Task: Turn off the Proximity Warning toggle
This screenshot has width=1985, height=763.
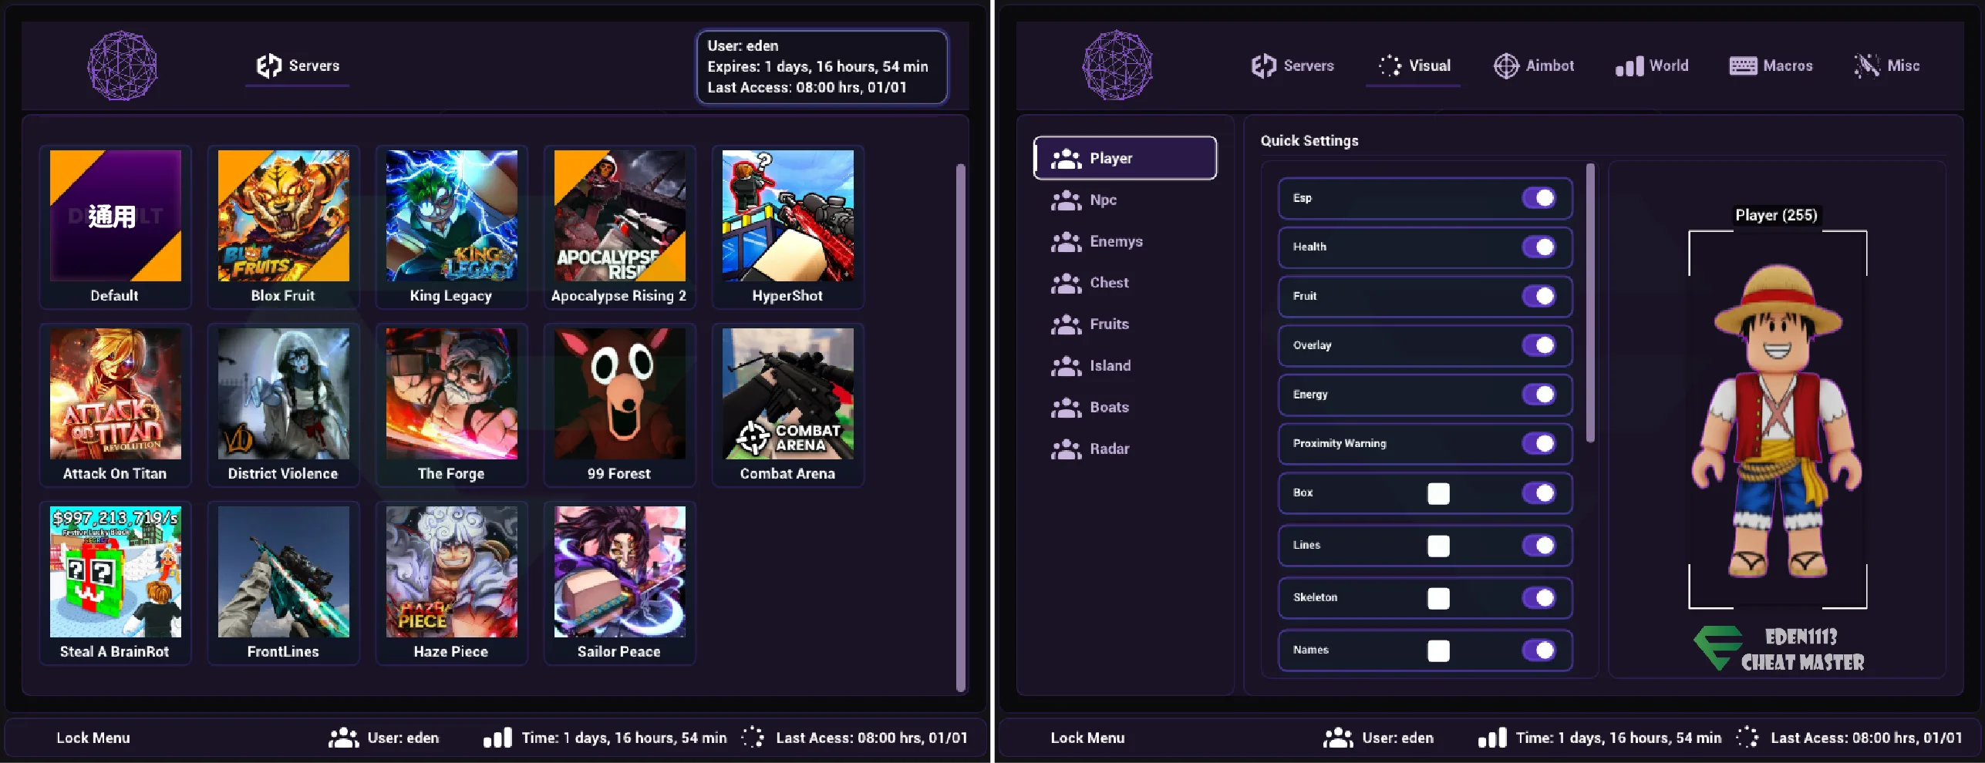Action: coord(1538,444)
